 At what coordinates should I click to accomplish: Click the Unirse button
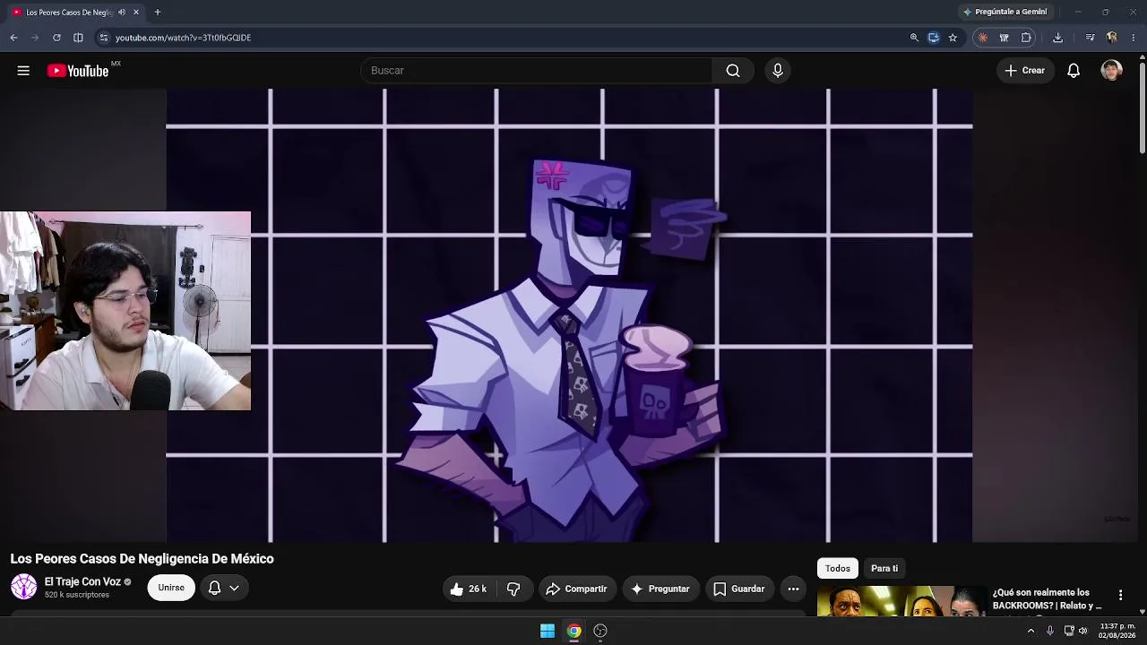[x=171, y=588]
